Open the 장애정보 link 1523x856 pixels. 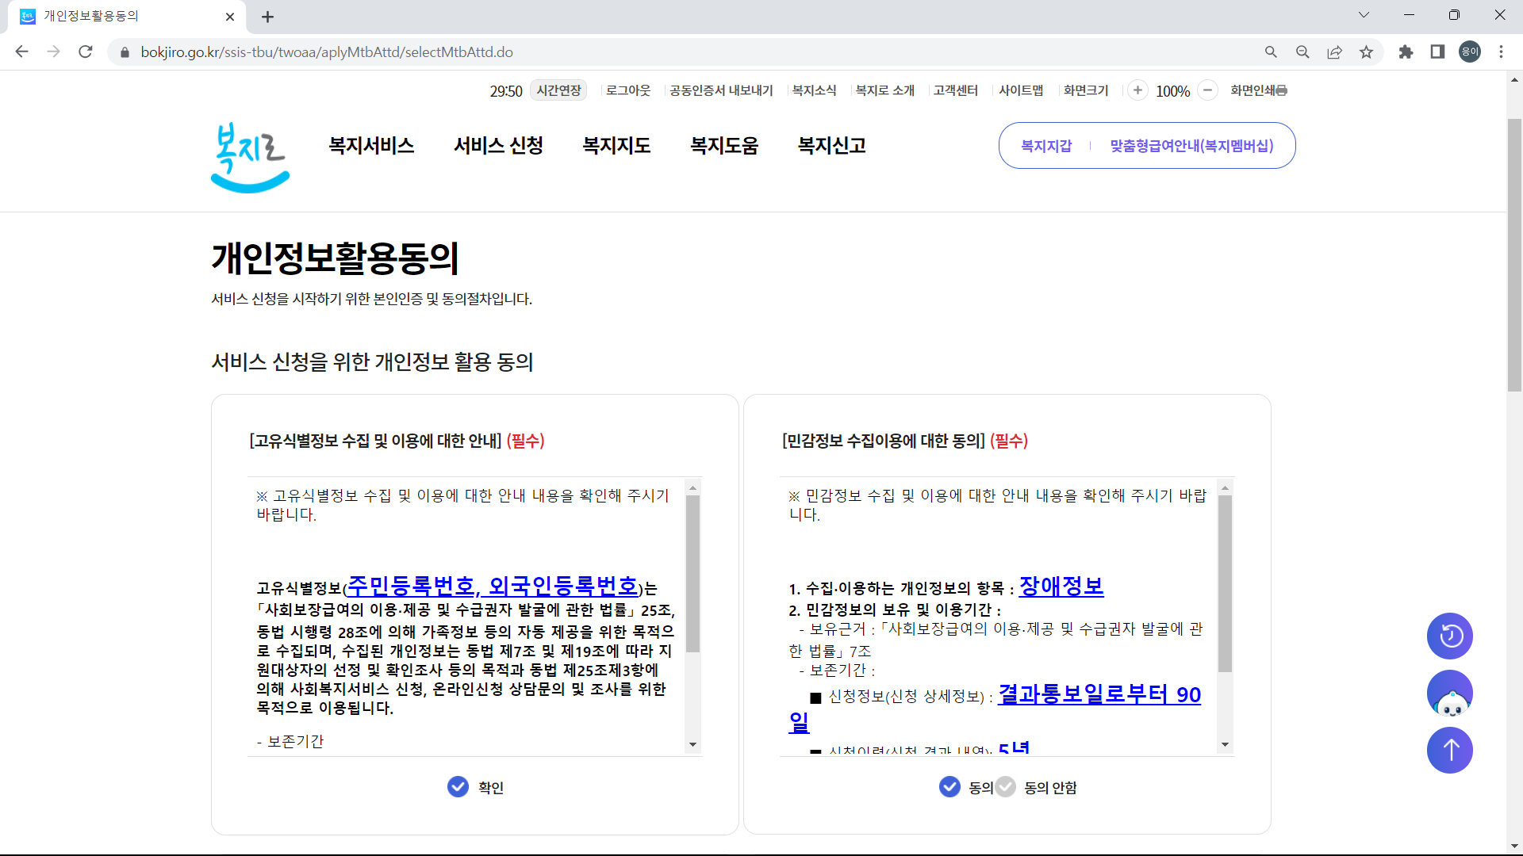(1061, 587)
